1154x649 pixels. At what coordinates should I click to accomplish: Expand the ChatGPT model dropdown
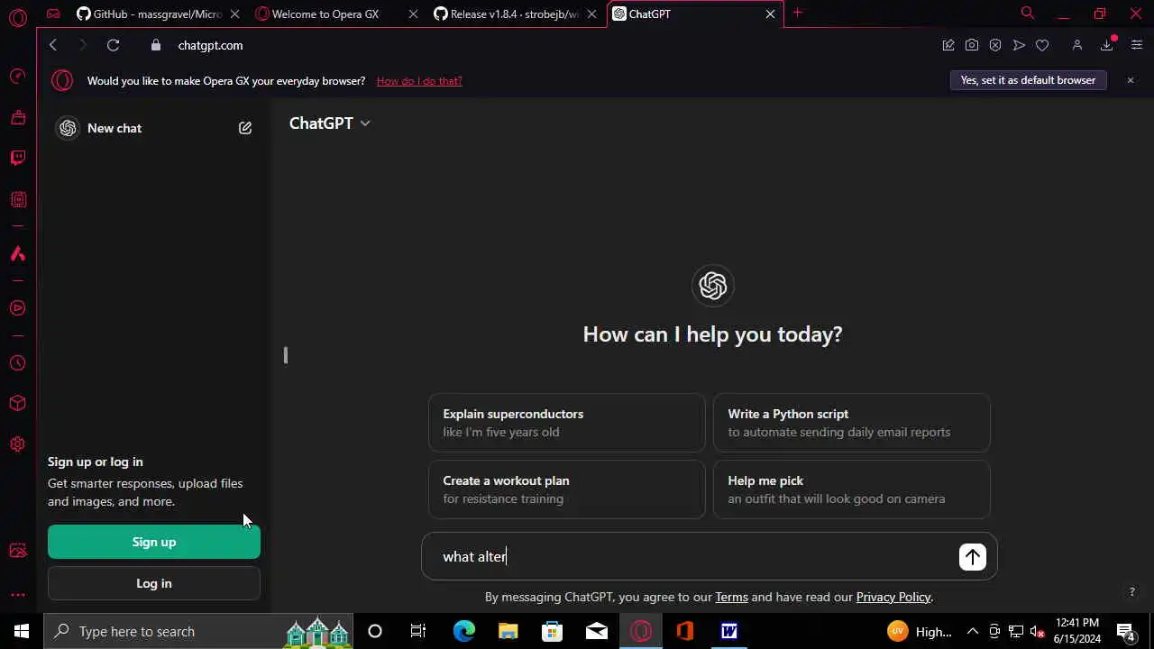point(329,123)
